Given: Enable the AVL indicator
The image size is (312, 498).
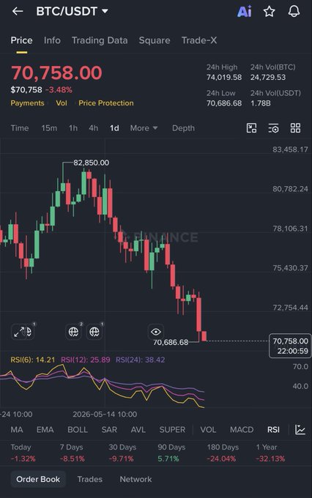Looking at the screenshot, I should (138, 430).
